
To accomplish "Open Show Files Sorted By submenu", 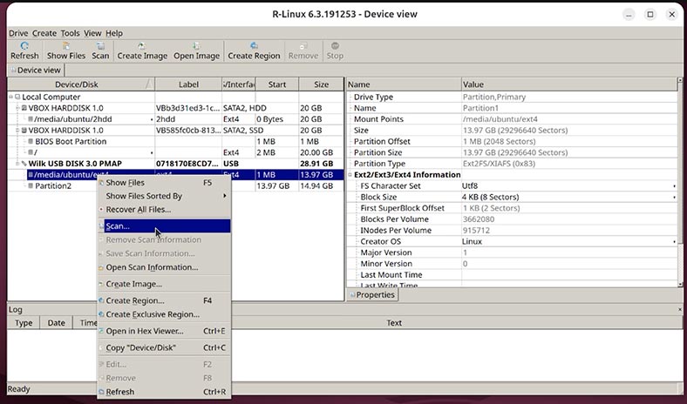I will (164, 196).
